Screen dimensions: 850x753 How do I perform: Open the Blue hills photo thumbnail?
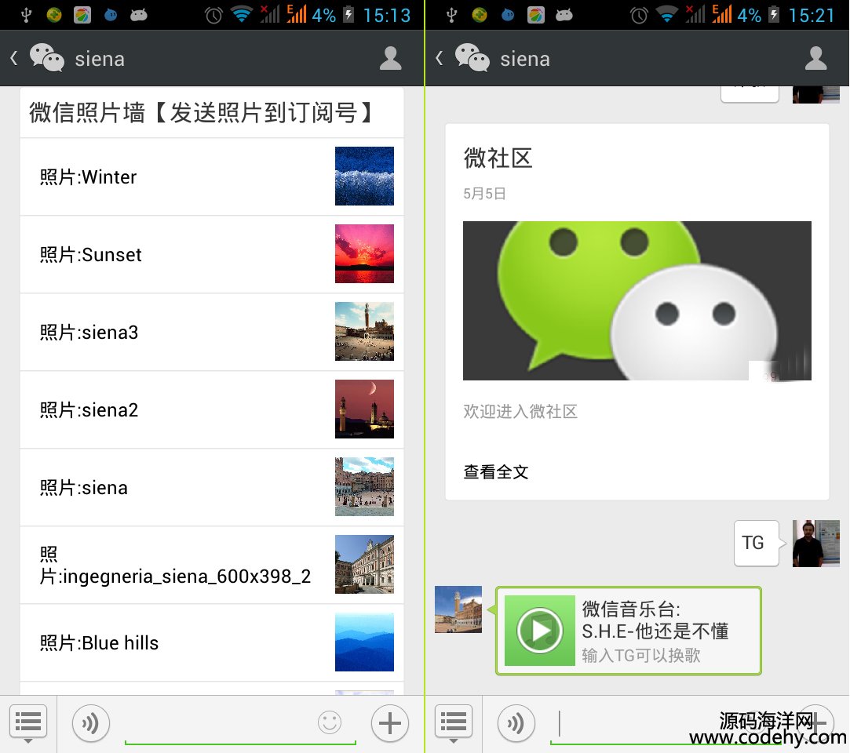pos(364,642)
